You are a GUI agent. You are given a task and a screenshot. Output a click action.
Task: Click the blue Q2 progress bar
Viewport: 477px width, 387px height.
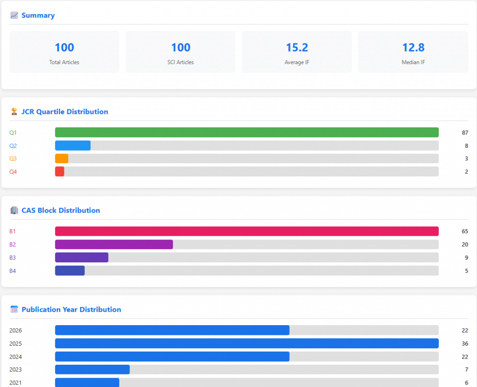click(x=73, y=146)
